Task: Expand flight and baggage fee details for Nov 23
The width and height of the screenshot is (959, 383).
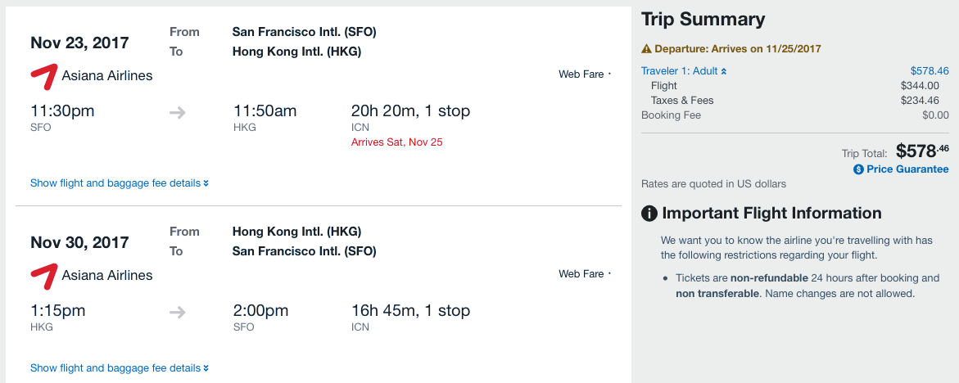Action: (119, 183)
